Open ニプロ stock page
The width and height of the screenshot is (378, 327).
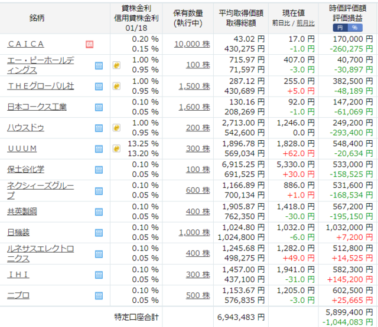18,296
